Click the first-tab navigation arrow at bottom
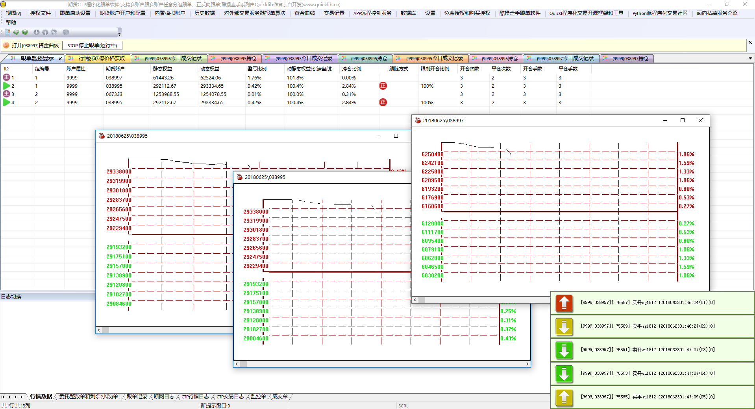Screen dimensions: 755x409 click(x=3, y=397)
